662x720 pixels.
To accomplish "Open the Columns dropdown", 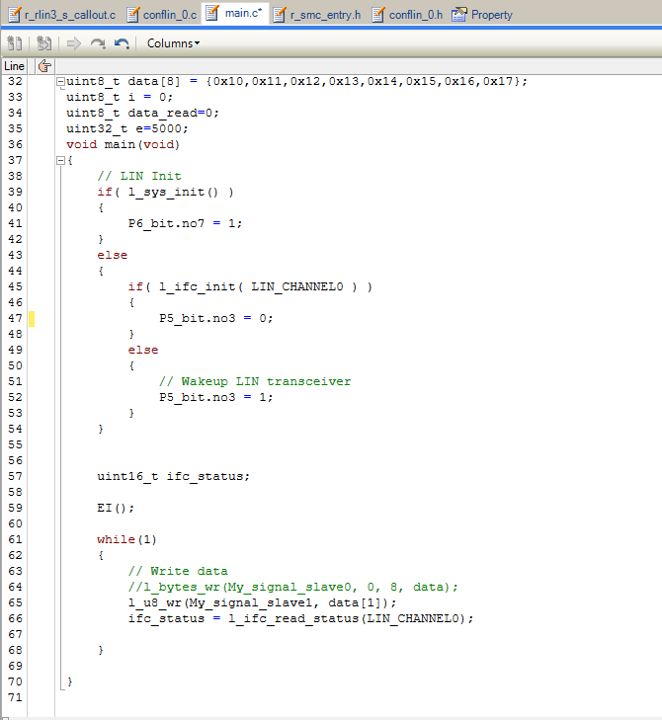I will [173, 43].
